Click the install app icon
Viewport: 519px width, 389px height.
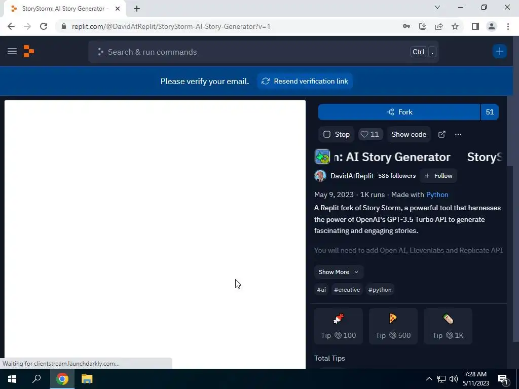coord(423,26)
